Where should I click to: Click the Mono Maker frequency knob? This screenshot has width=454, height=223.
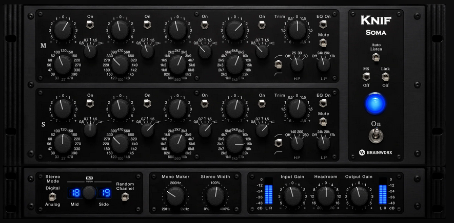coord(175,196)
